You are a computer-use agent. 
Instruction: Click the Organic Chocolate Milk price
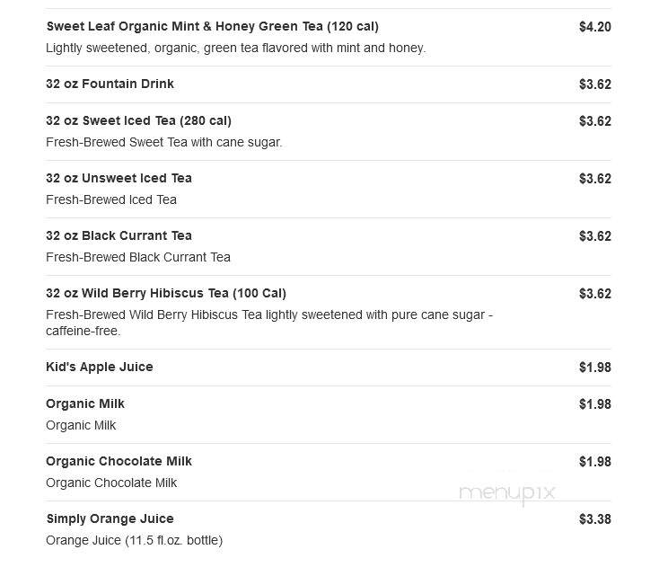click(x=594, y=462)
